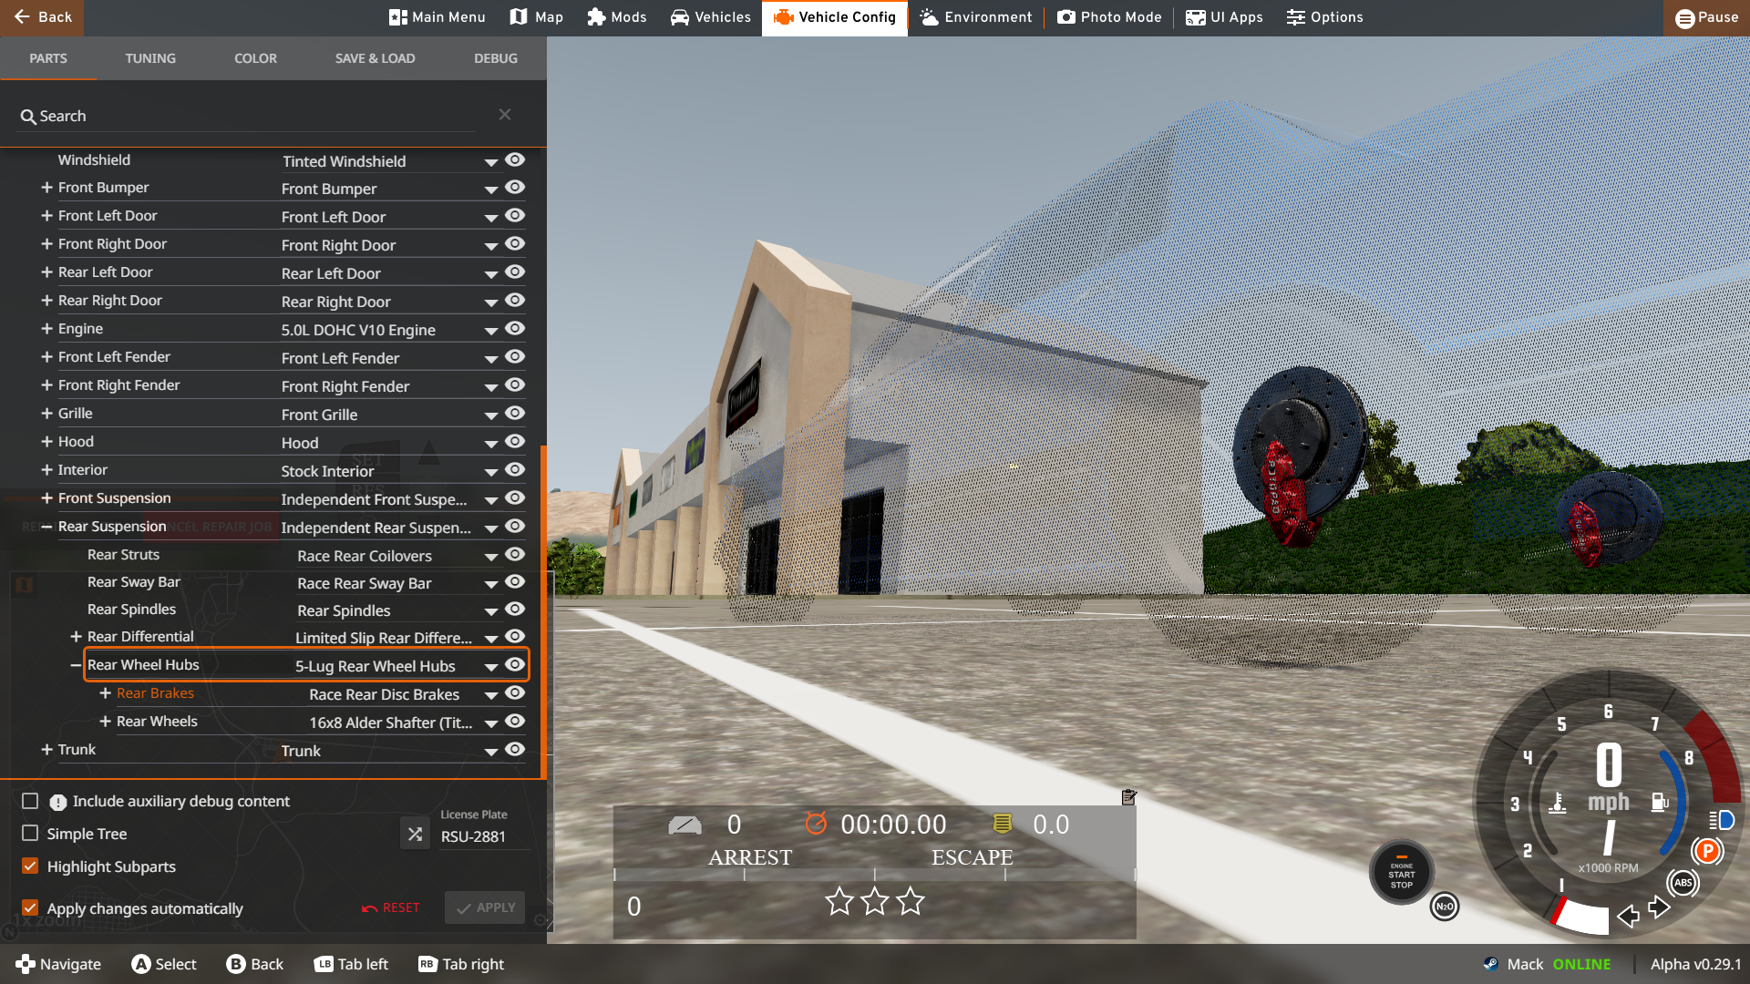
Task: Clear the search with X icon
Action: click(505, 115)
